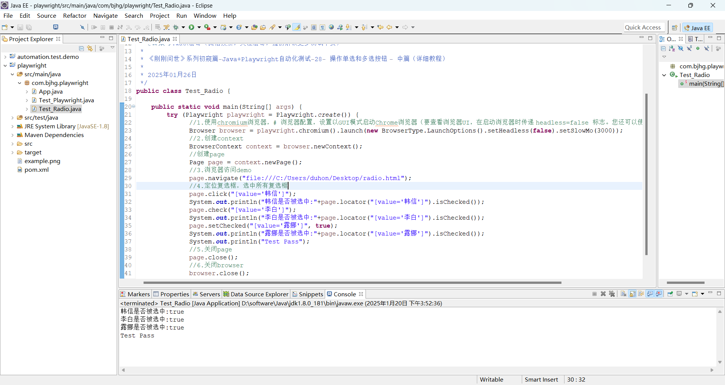
Task: Select pom.xml in Project Explorer
Action: pyautogui.click(x=36, y=170)
